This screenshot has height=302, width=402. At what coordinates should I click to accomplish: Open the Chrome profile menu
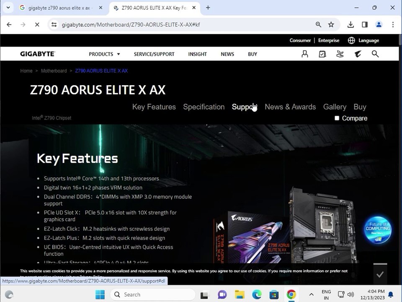pyautogui.click(x=379, y=25)
